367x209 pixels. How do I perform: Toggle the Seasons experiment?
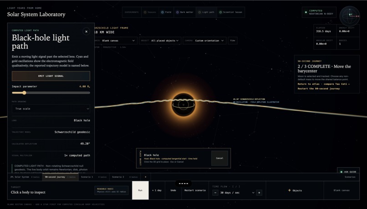(x=150, y=12)
